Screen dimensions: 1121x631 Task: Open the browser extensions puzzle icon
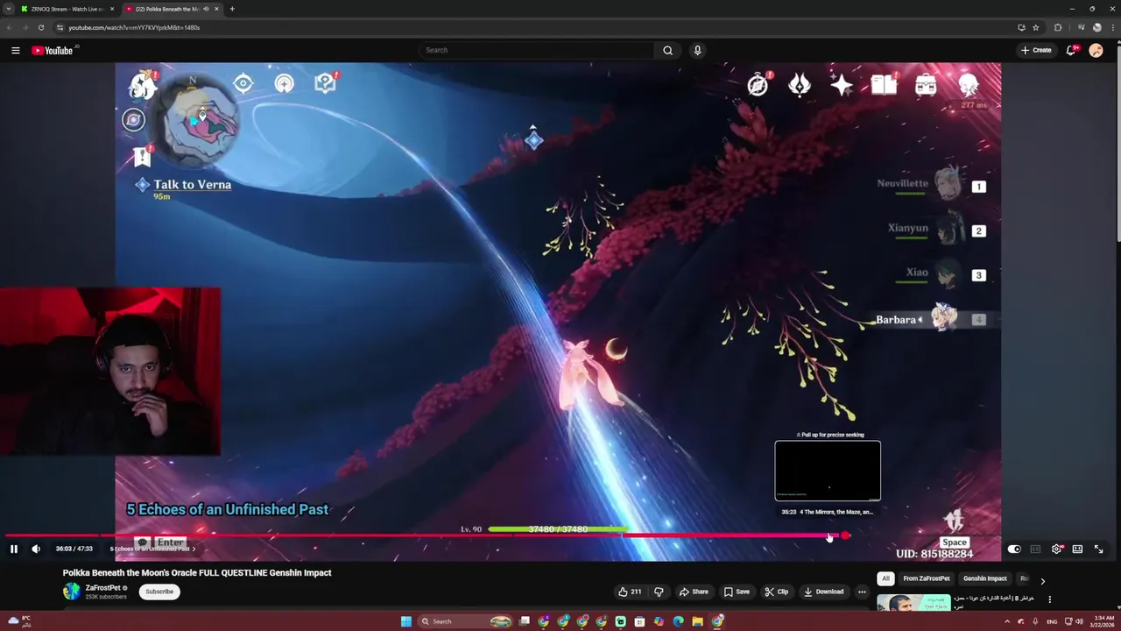click(x=1058, y=27)
